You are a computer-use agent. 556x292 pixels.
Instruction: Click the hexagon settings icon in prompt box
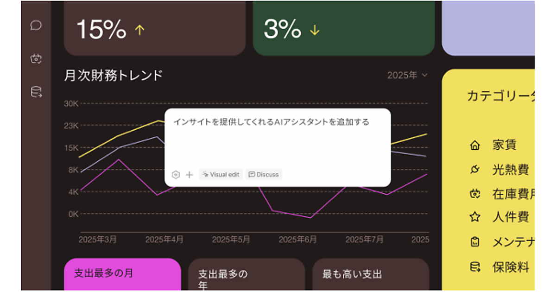176,175
